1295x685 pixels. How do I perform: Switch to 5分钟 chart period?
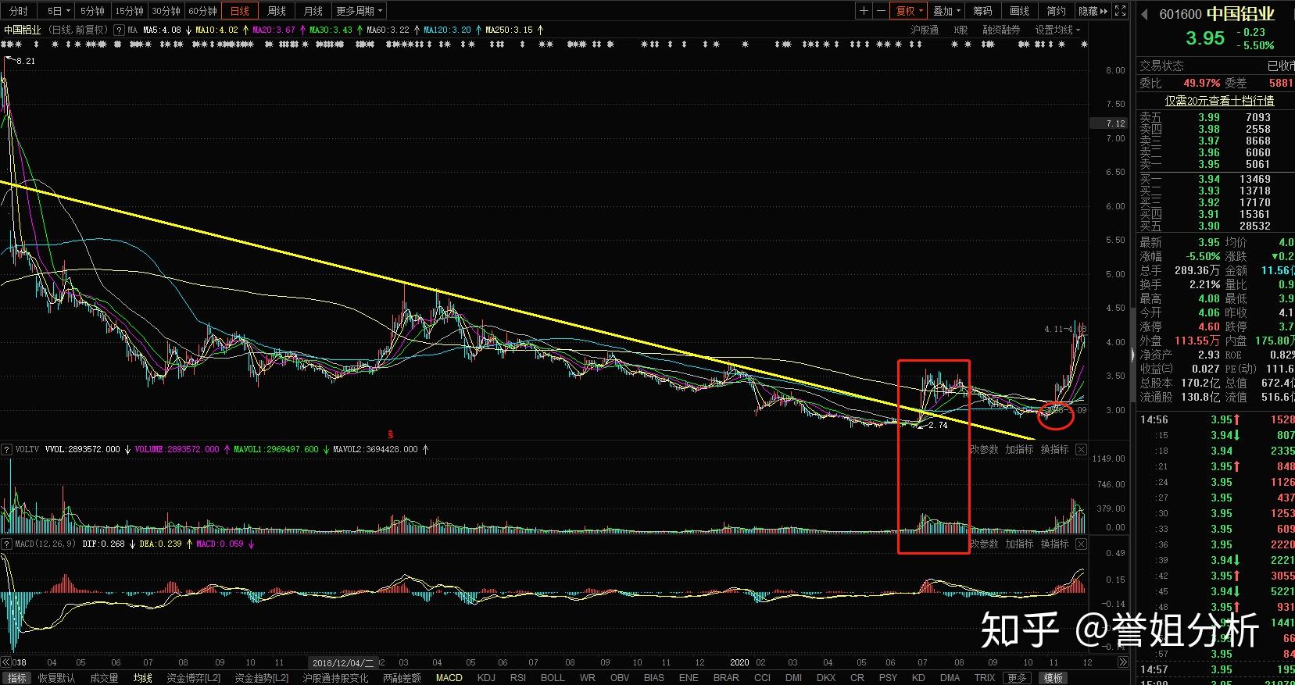[92, 11]
